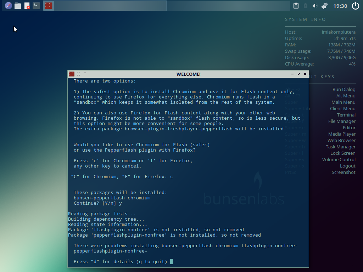Image resolution: width=363 pixels, height=272 pixels.
Task: Click 'Task Manager' shortcut entry
Action: tap(341, 147)
